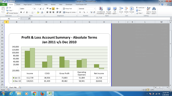Expand the Number dialog launcher
The image size is (172, 96).
tap(95, 16)
